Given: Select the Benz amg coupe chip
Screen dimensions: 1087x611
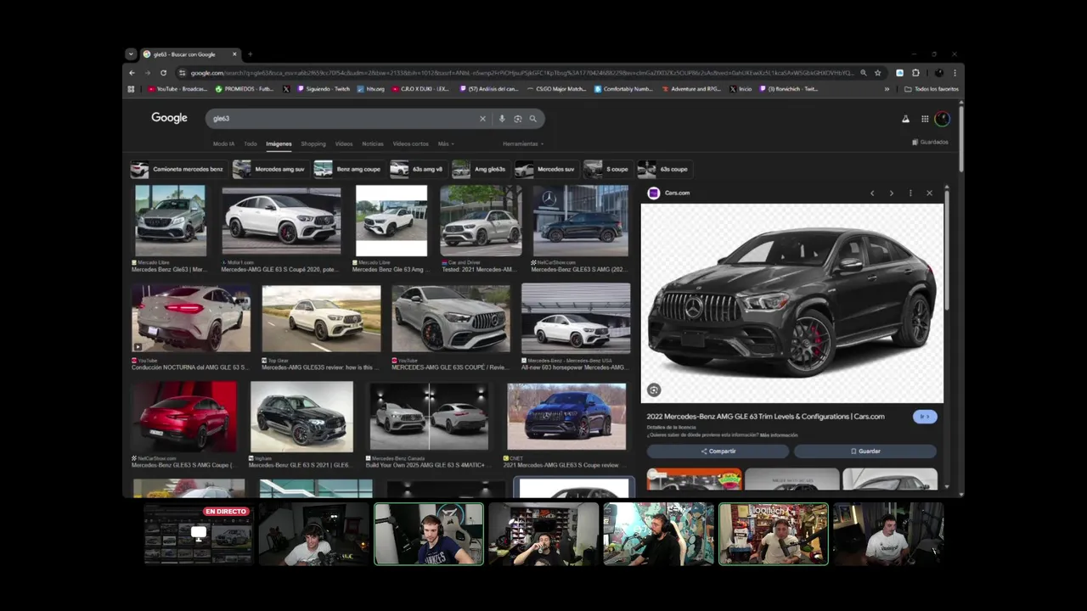Looking at the screenshot, I should point(347,169).
